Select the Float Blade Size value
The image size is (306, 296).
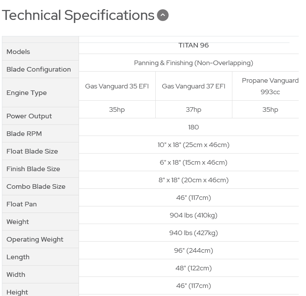pyautogui.click(x=193, y=145)
